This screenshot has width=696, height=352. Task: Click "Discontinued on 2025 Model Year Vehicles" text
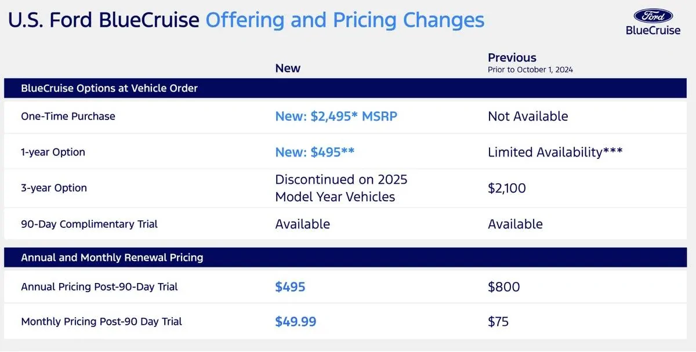tap(341, 188)
